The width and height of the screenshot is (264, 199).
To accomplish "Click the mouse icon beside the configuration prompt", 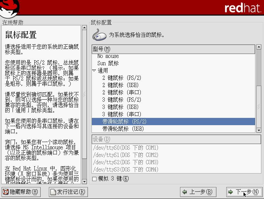I will pos(99,34).
